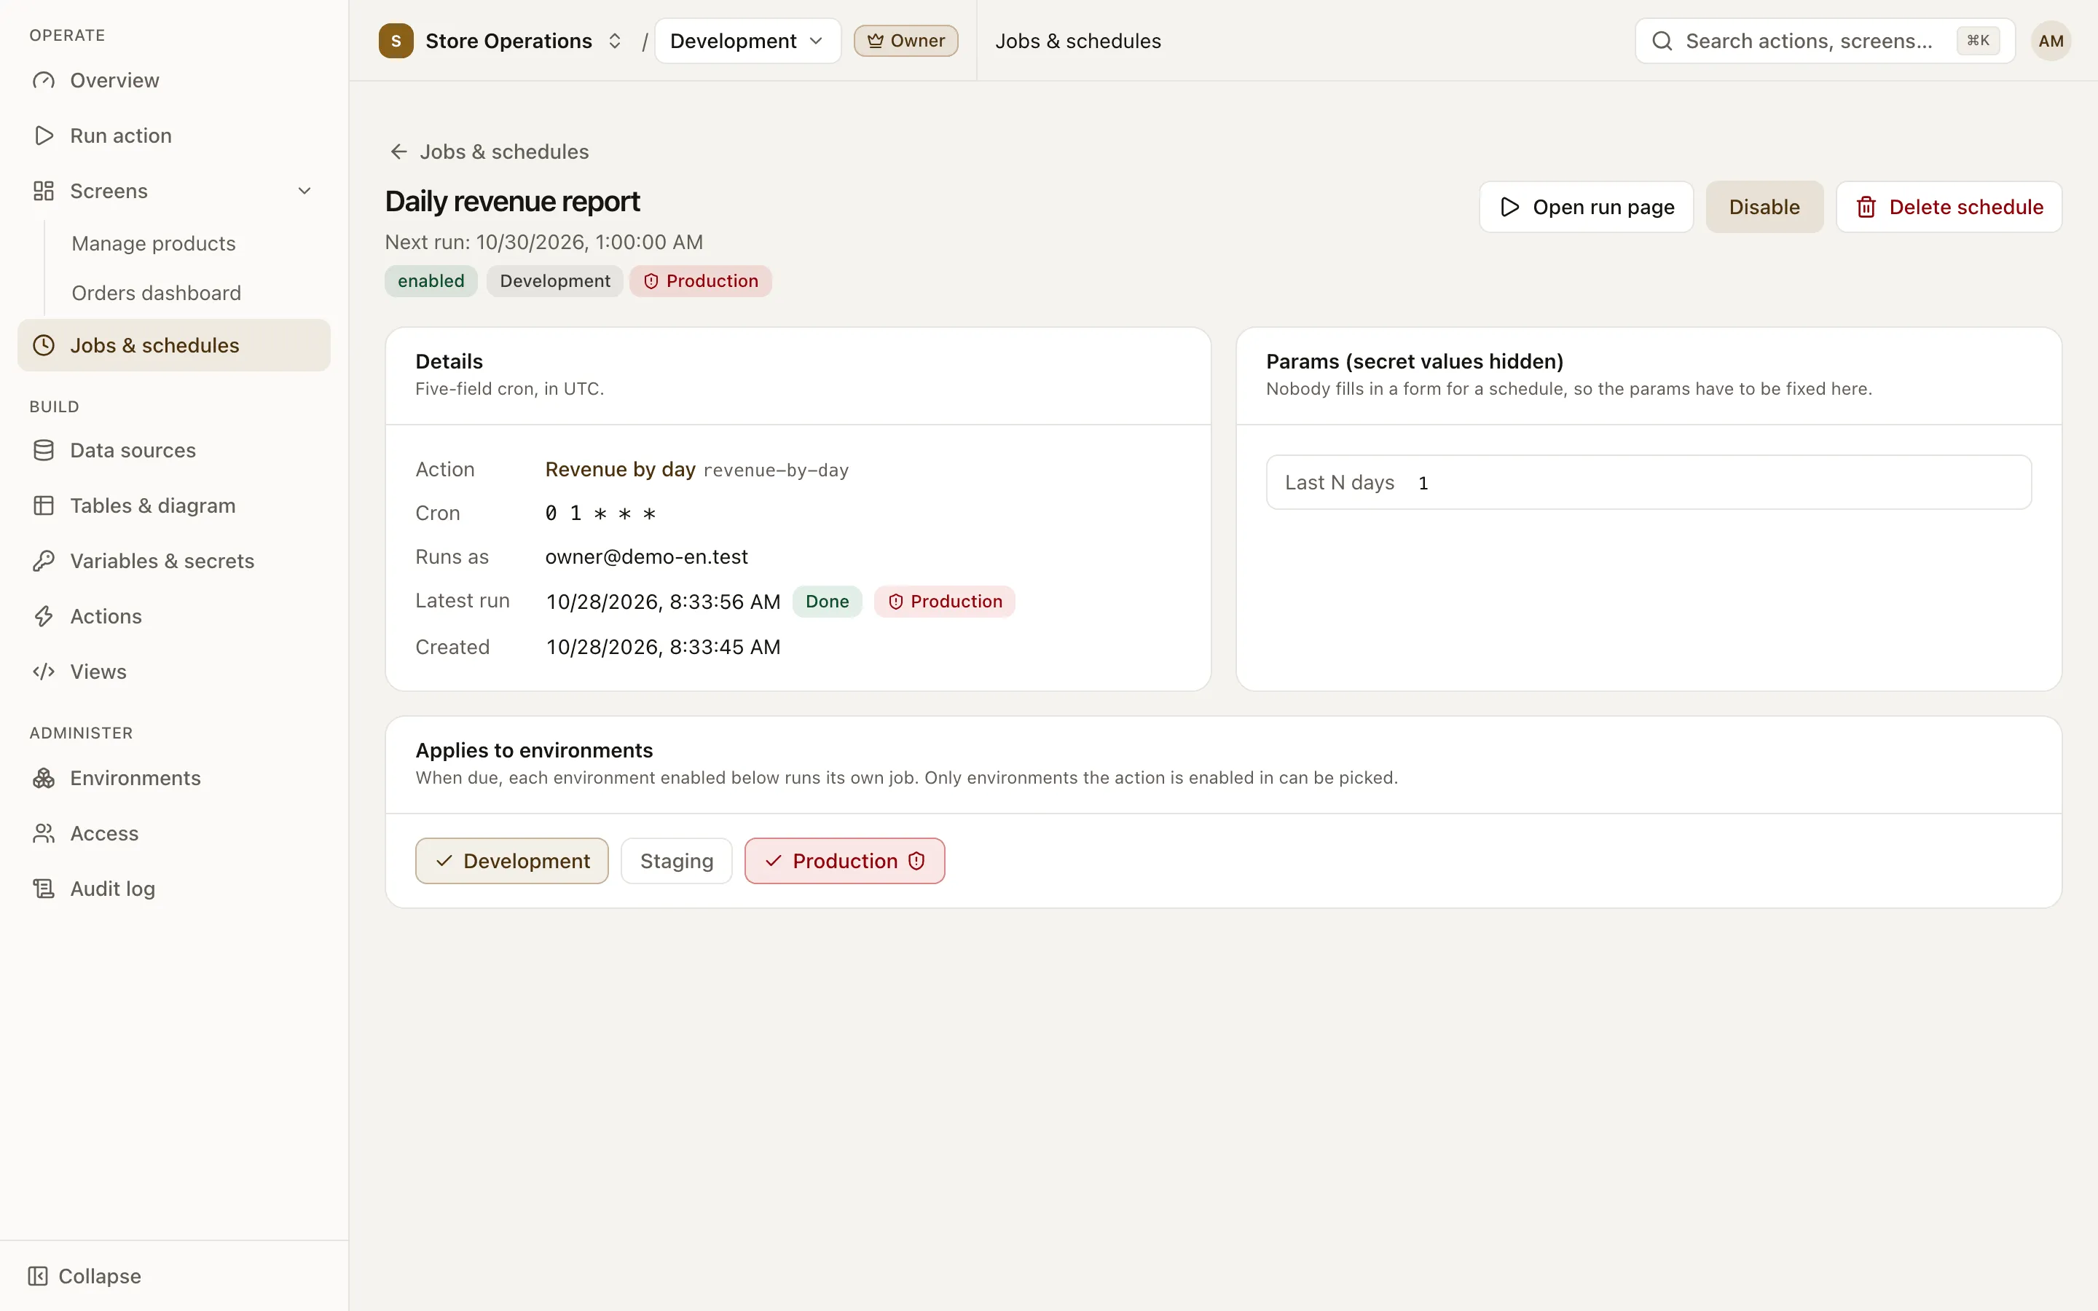Screen dimensions: 2098x1311
Task: Open Orders dashboard screen
Action: pos(156,293)
